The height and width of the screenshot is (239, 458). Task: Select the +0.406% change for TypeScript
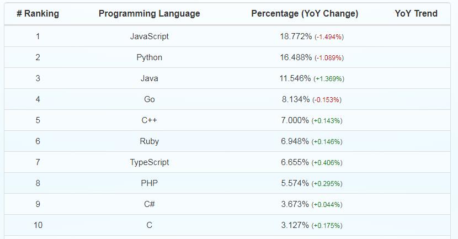tap(327, 163)
